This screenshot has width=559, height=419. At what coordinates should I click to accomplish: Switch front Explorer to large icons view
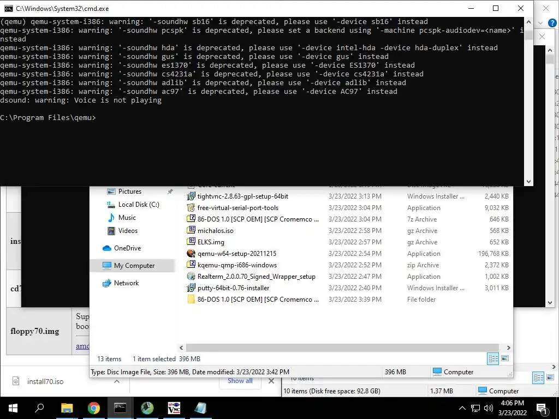click(505, 358)
